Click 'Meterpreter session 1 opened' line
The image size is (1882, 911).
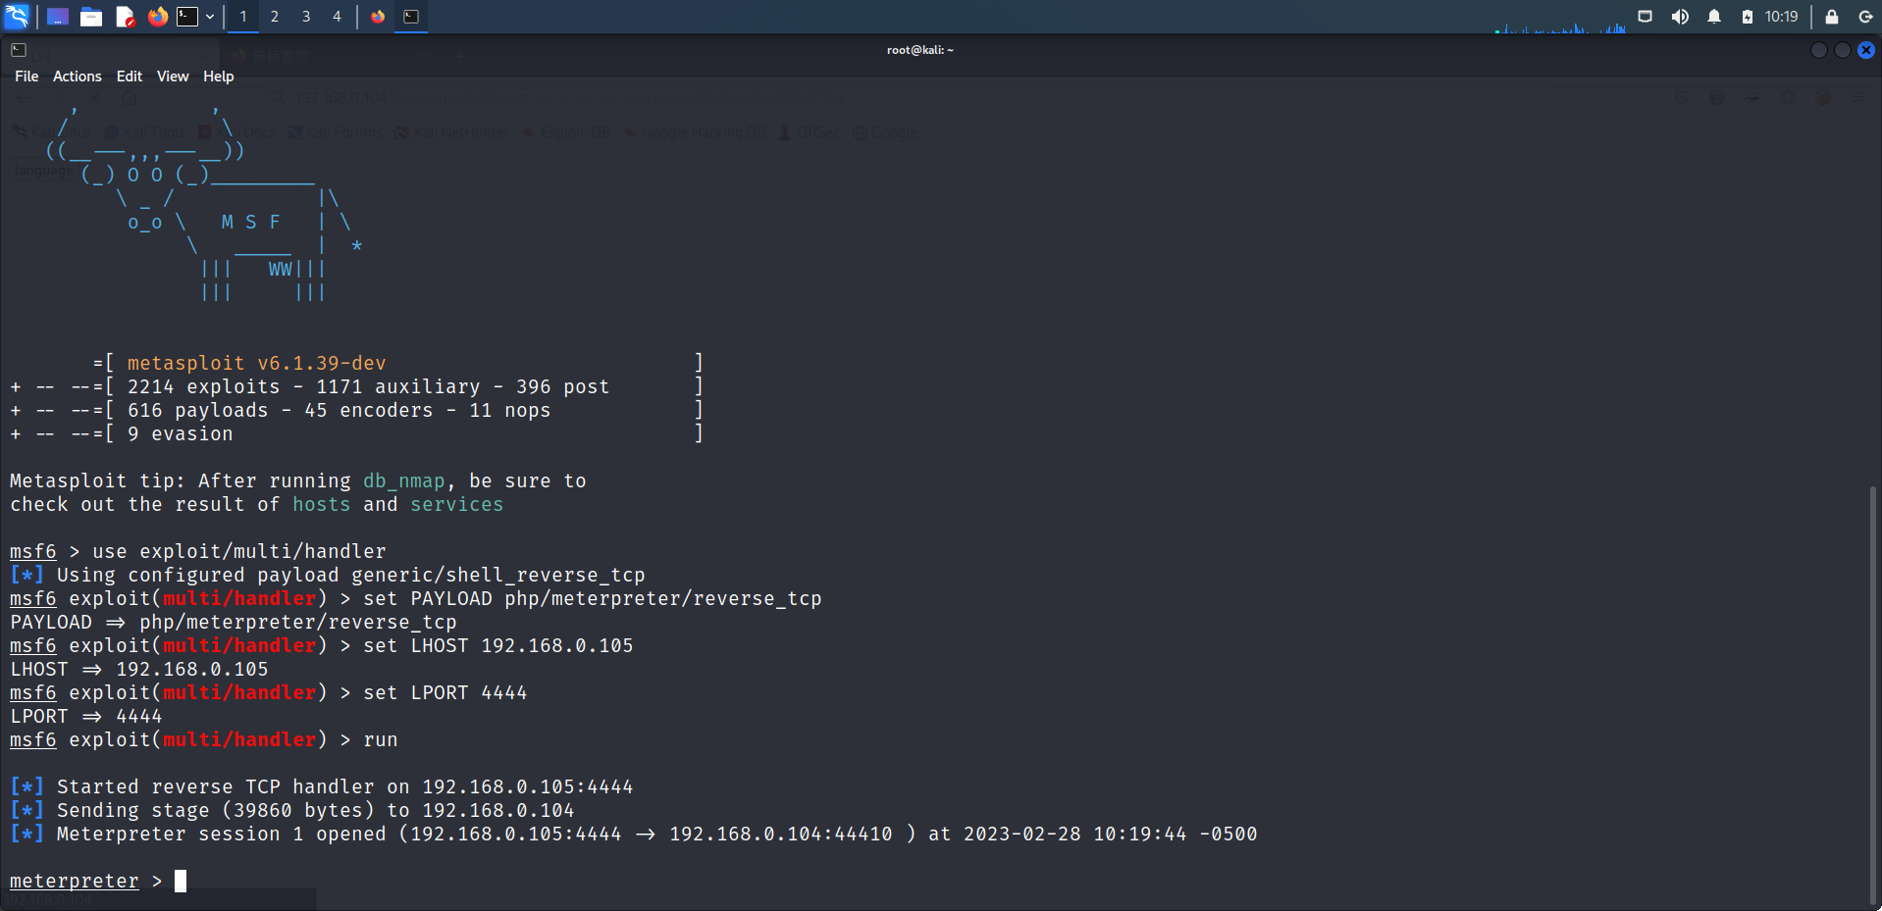(634, 834)
